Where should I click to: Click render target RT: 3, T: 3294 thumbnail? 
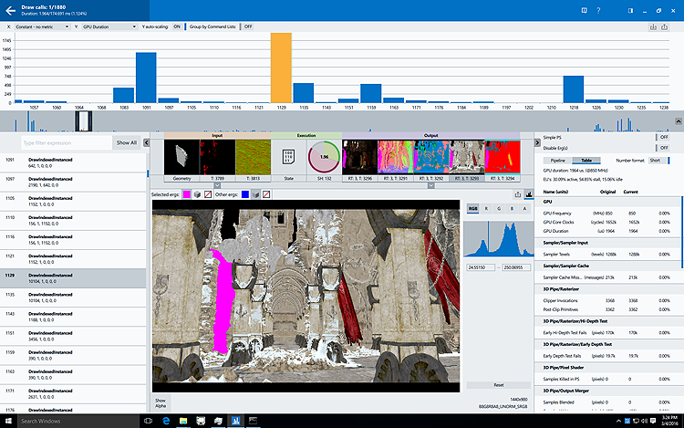[x=503, y=157]
